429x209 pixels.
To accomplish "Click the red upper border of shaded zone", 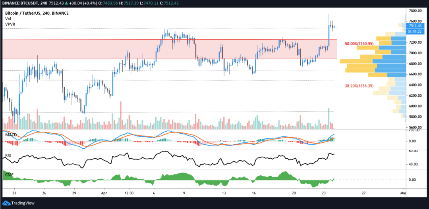I will (x=159, y=39).
